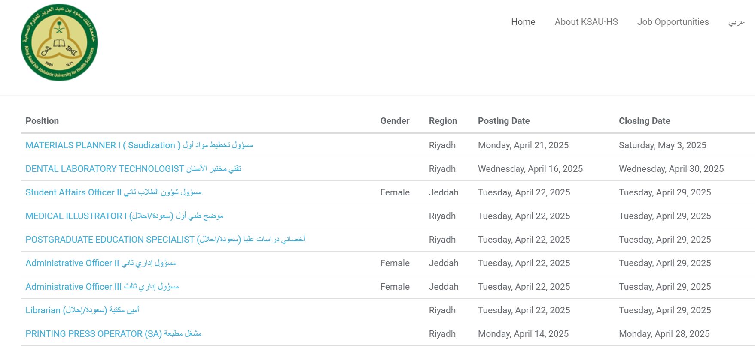755x348 pixels.
Task: Select Female in Administrative Officer II row
Action: tap(395, 263)
